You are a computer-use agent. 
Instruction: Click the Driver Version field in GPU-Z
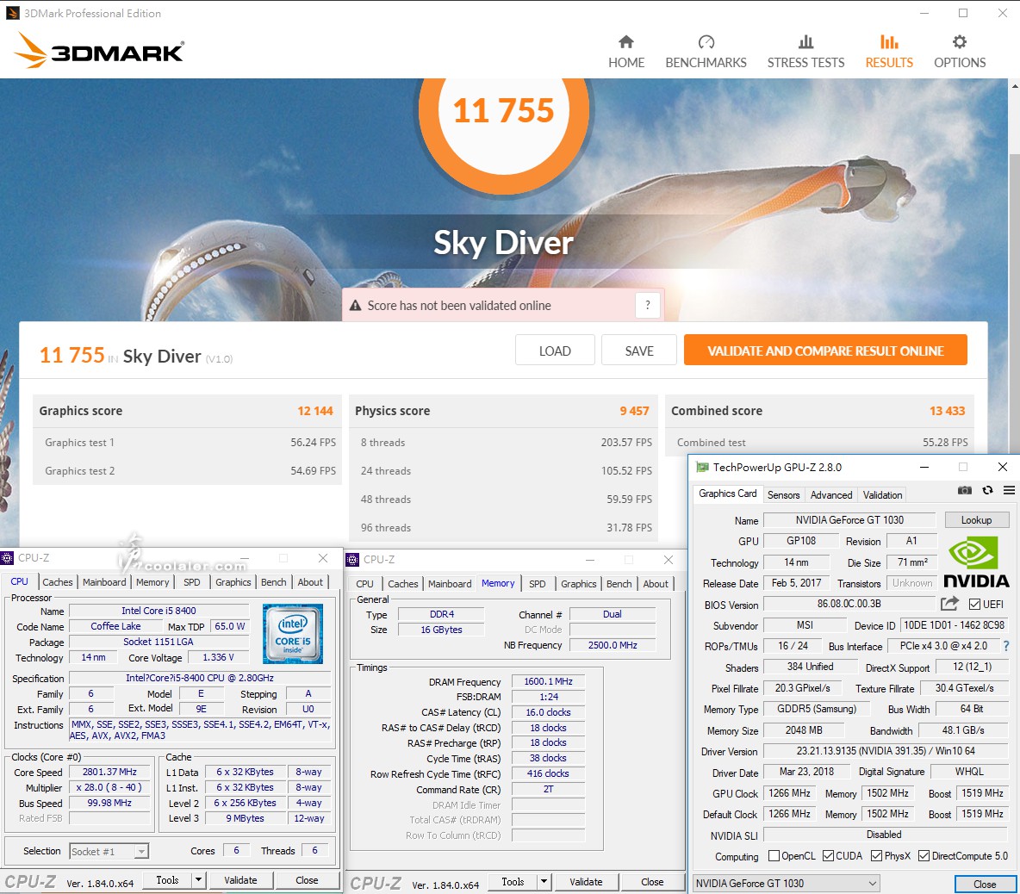[886, 751]
